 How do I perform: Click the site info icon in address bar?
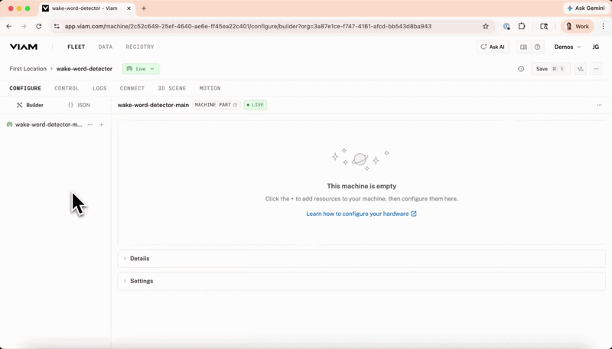57,26
